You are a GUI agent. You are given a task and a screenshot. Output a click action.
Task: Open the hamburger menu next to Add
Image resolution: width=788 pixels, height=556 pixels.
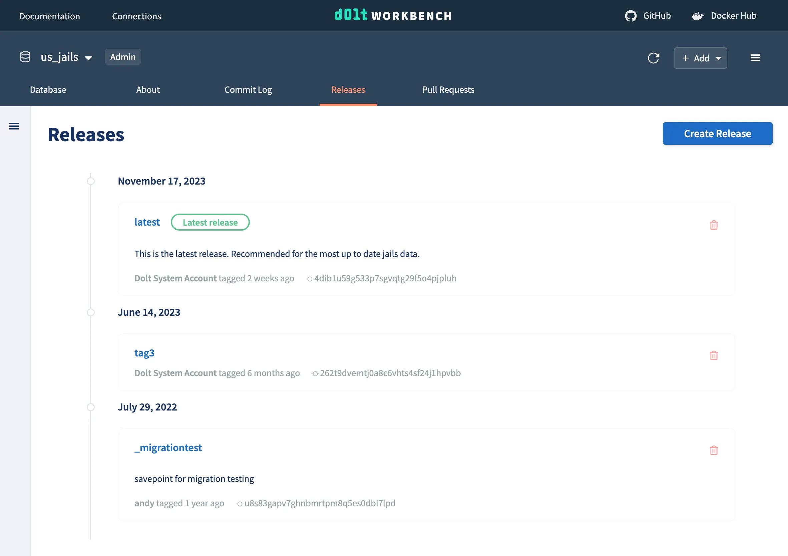pyautogui.click(x=755, y=58)
